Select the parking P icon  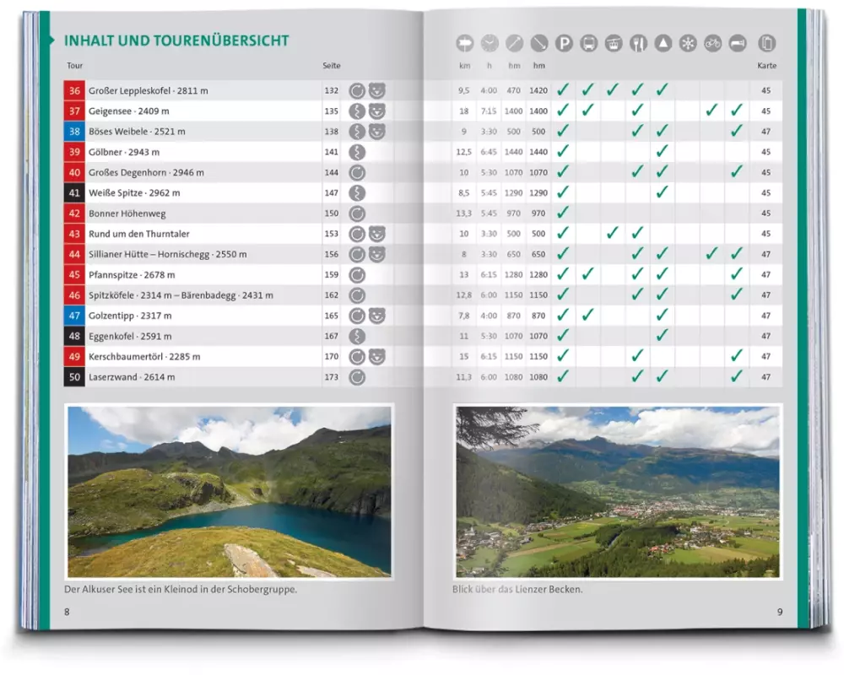(564, 43)
